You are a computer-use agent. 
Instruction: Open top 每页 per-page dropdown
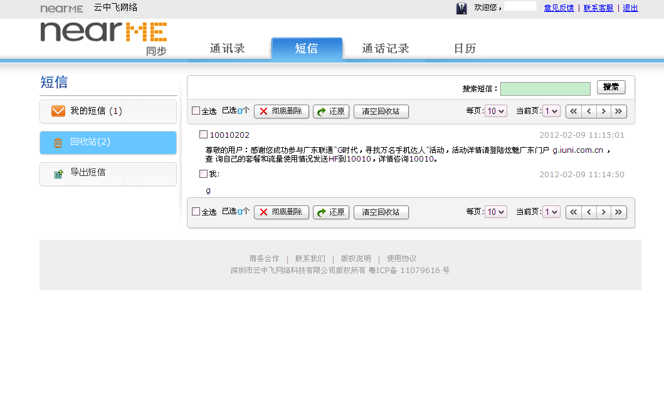coord(495,111)
